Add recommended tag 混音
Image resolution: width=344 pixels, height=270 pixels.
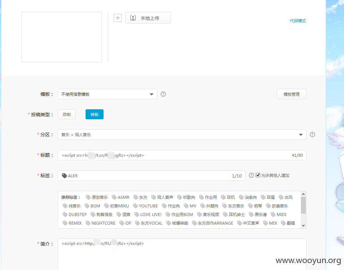123,214
